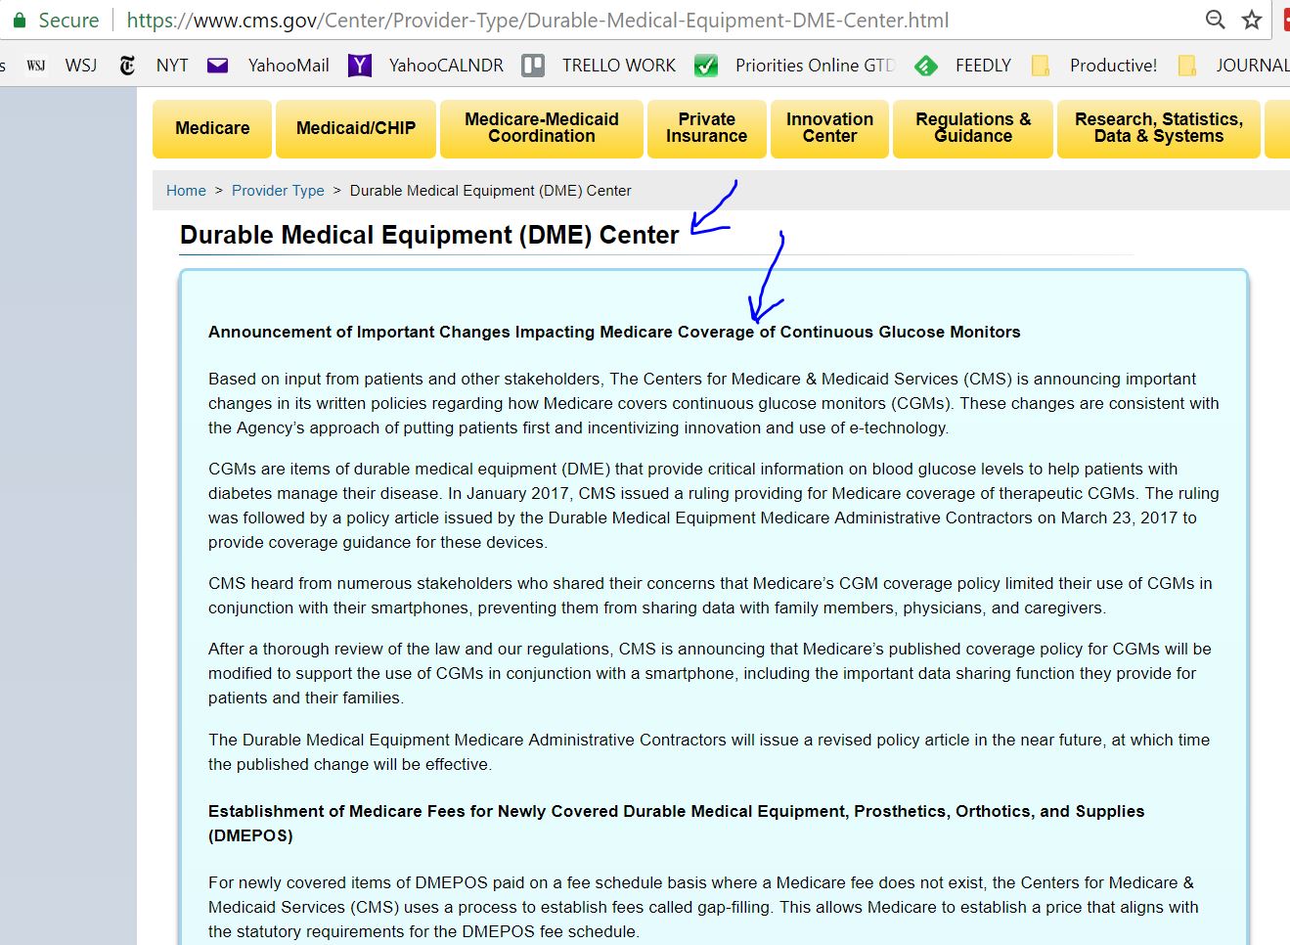Open the YahooCALNDR bookmark with purple Y icon

(359, 65)
